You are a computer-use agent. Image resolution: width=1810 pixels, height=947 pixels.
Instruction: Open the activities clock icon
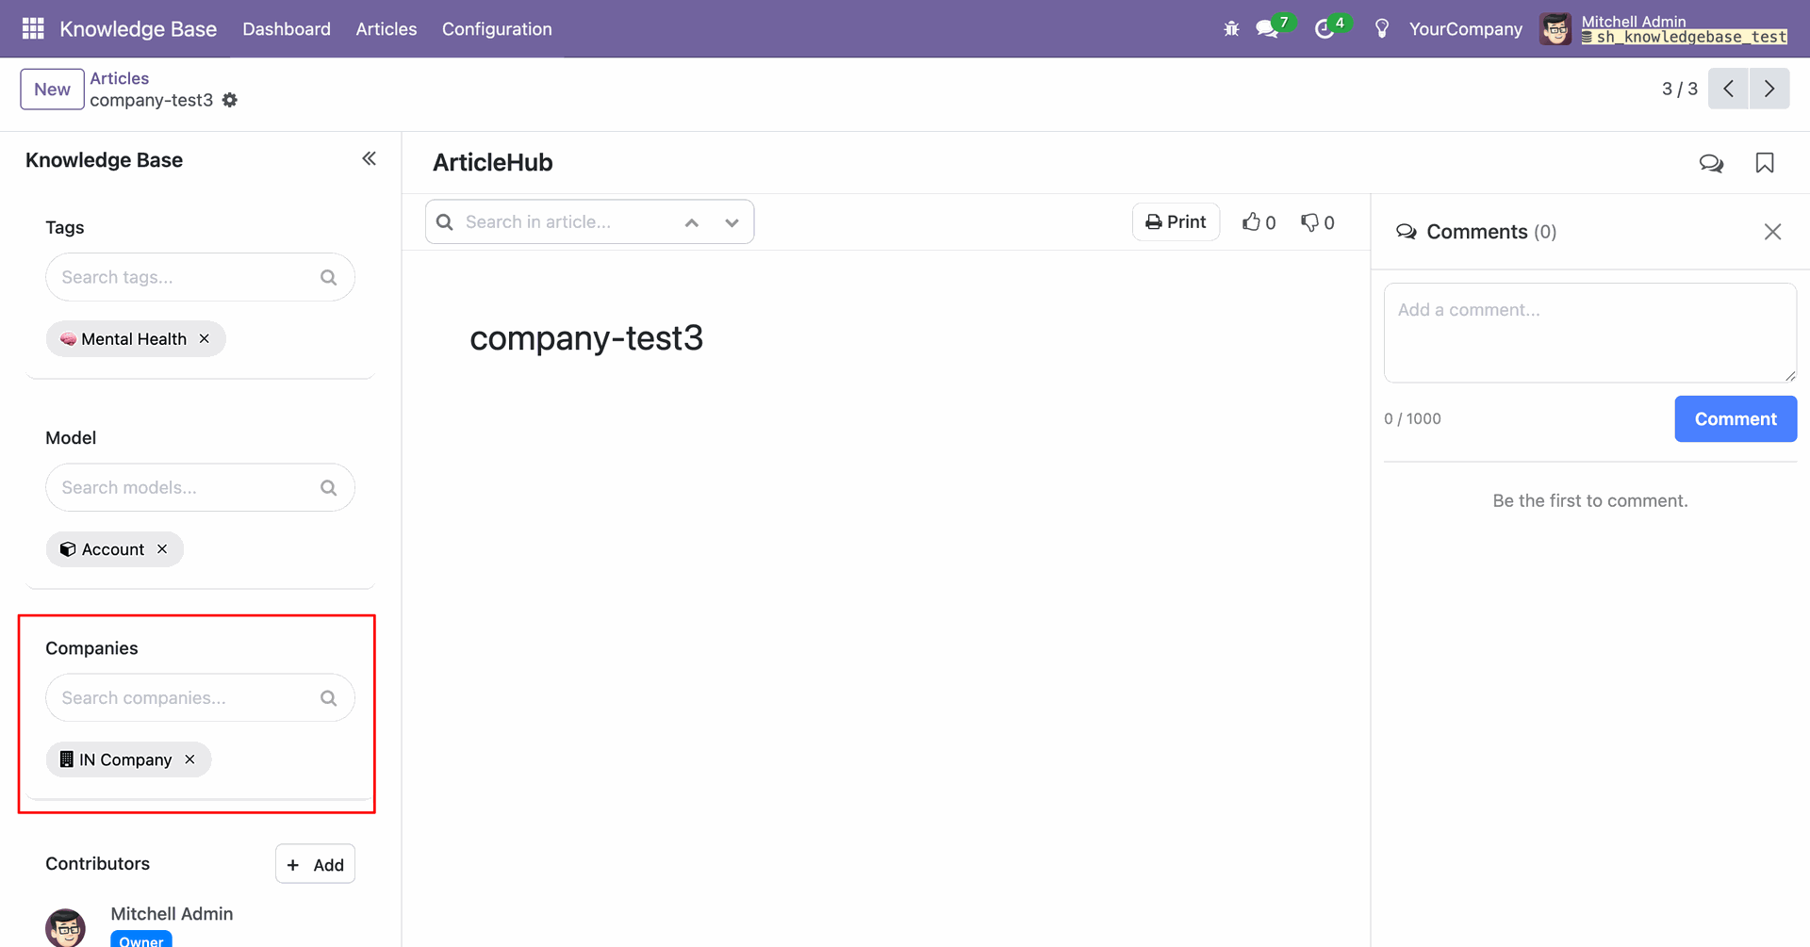pyautogui.click(x=1325, y=29)
